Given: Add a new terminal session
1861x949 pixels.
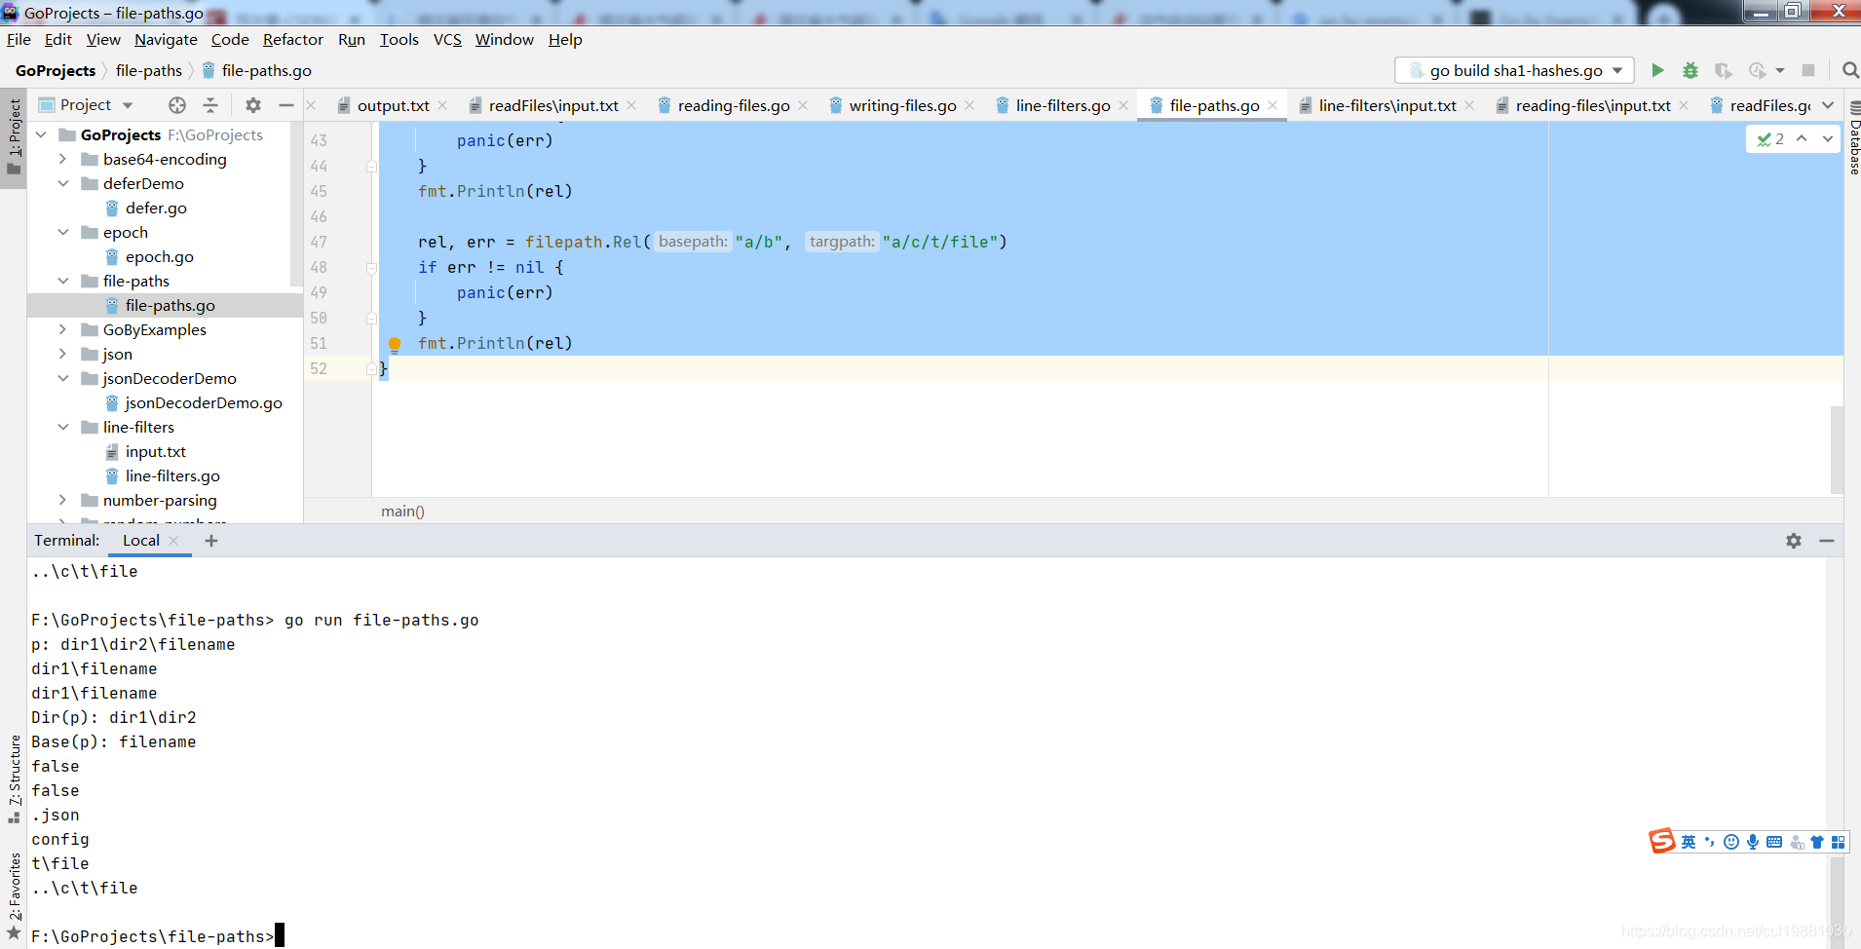Looking at the screenshot, I should pos(211,541).
